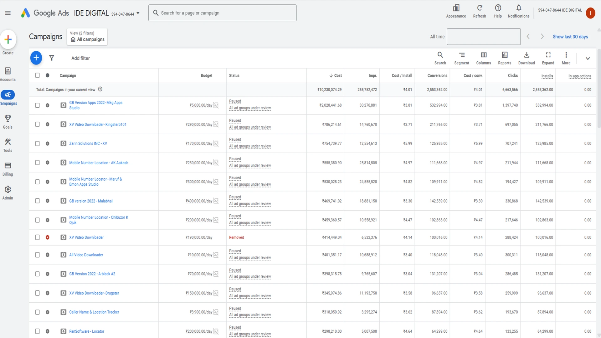
Task: Add new campaign with blue plus
Action: point(36,58)
